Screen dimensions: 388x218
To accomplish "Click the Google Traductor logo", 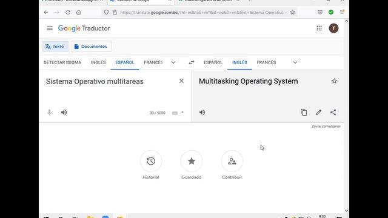I will 84,28.
